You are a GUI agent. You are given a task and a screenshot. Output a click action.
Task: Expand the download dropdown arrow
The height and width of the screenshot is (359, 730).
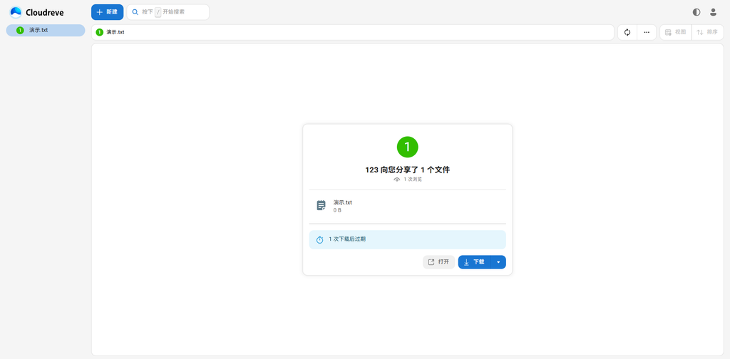(498, 262)
